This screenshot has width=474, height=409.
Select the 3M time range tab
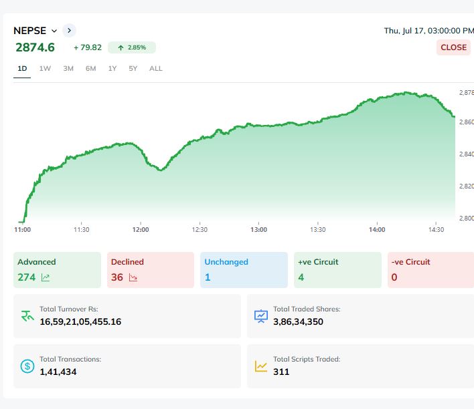pyautogui.click(x=68, y=68)
